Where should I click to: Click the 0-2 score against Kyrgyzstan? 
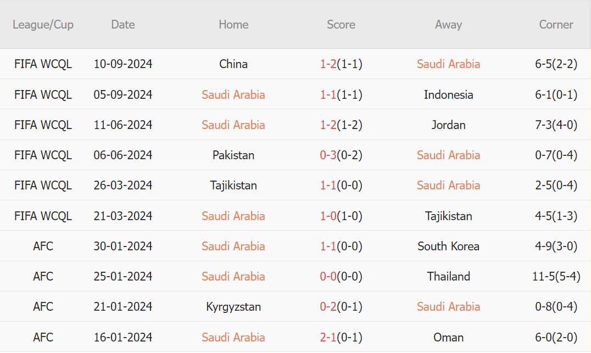point(328,307)
